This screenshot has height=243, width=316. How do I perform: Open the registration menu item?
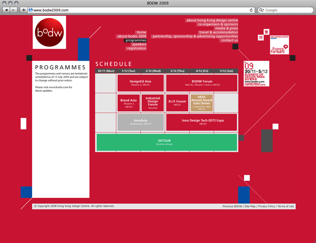(x=136, y=48)
